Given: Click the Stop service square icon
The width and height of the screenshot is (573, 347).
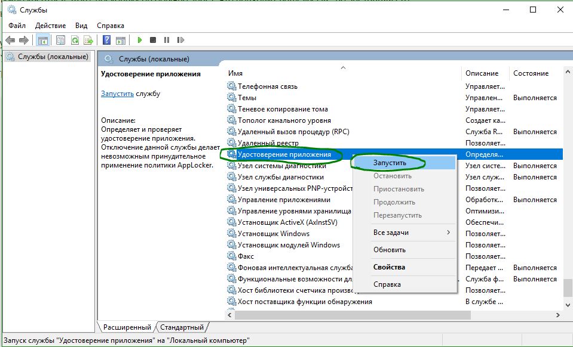Looking at the screenshot, I should pyautogui.click(x=153, y=40).
